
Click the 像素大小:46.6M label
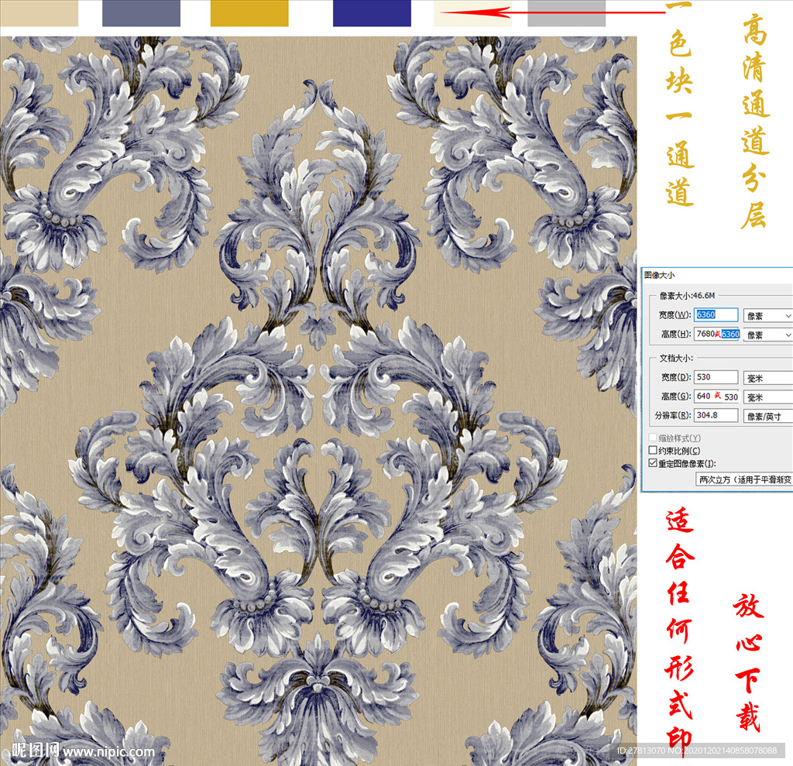[688, 295]
